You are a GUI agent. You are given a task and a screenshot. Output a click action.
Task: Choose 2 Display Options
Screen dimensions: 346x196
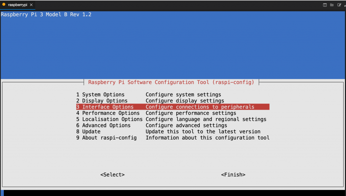[x=173, y=101]
